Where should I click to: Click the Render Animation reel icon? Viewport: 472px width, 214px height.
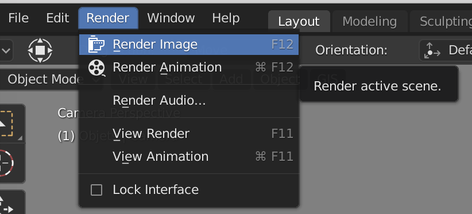pyautogui.click(x=96, y=68)
